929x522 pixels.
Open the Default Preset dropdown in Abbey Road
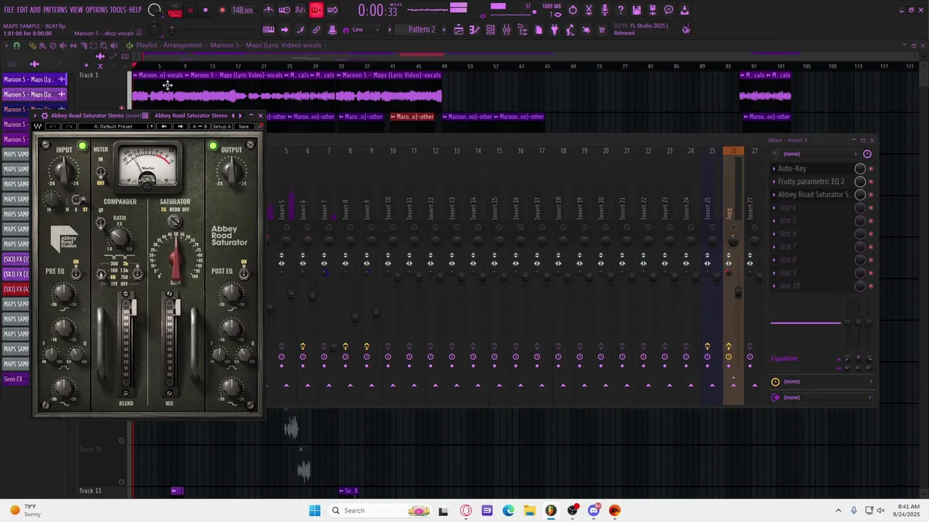[x=118, y=126]
